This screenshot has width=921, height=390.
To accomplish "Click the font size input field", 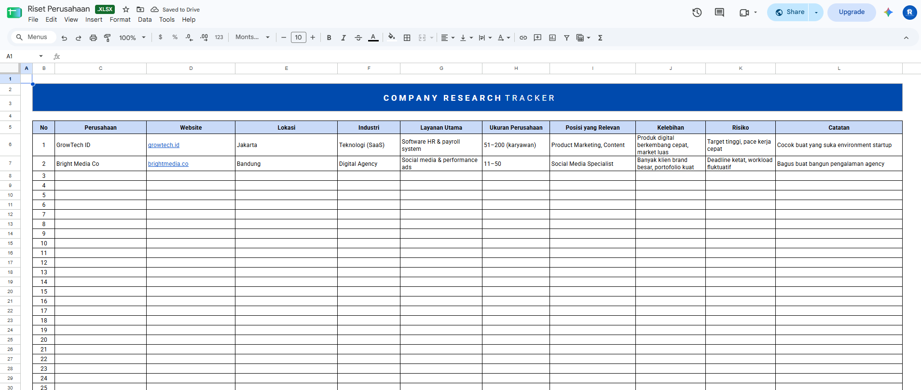I will pos(299,37).
